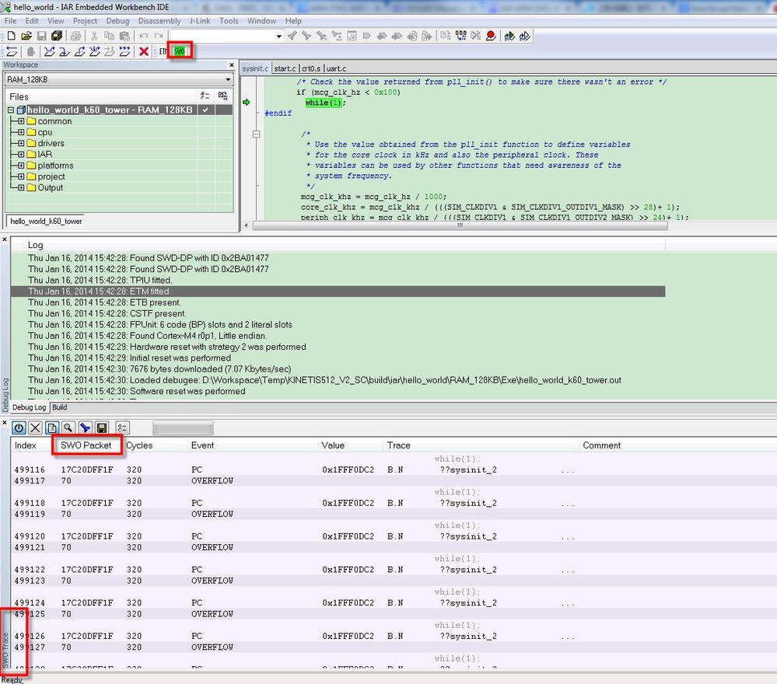The width and height of the screenshot is (777, 684).
Task: Switch to the start.c editor tab
Action: [x=285, y=68]
